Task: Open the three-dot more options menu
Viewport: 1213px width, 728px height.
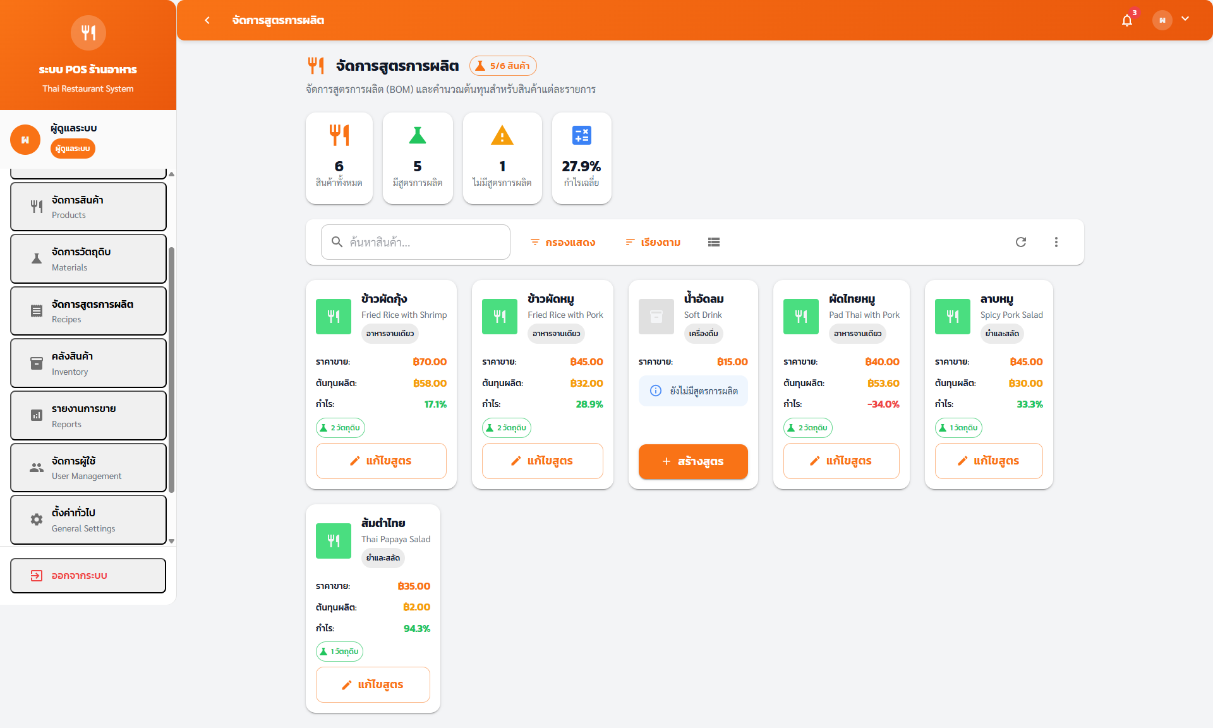Action: 1056,242
